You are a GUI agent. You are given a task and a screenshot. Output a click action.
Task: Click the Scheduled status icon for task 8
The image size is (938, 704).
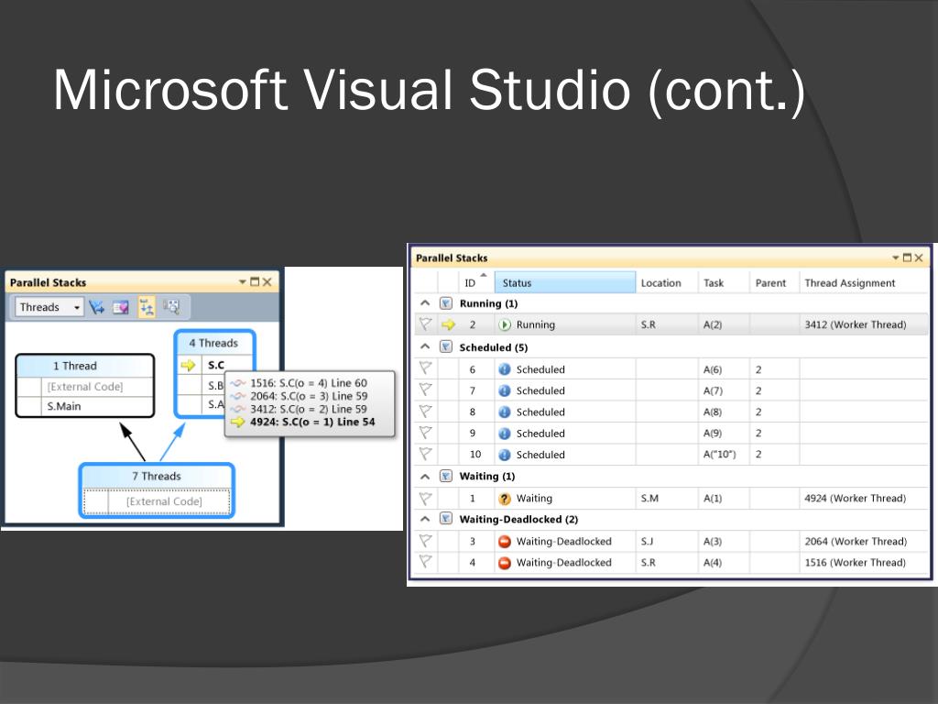pos(505,412)
